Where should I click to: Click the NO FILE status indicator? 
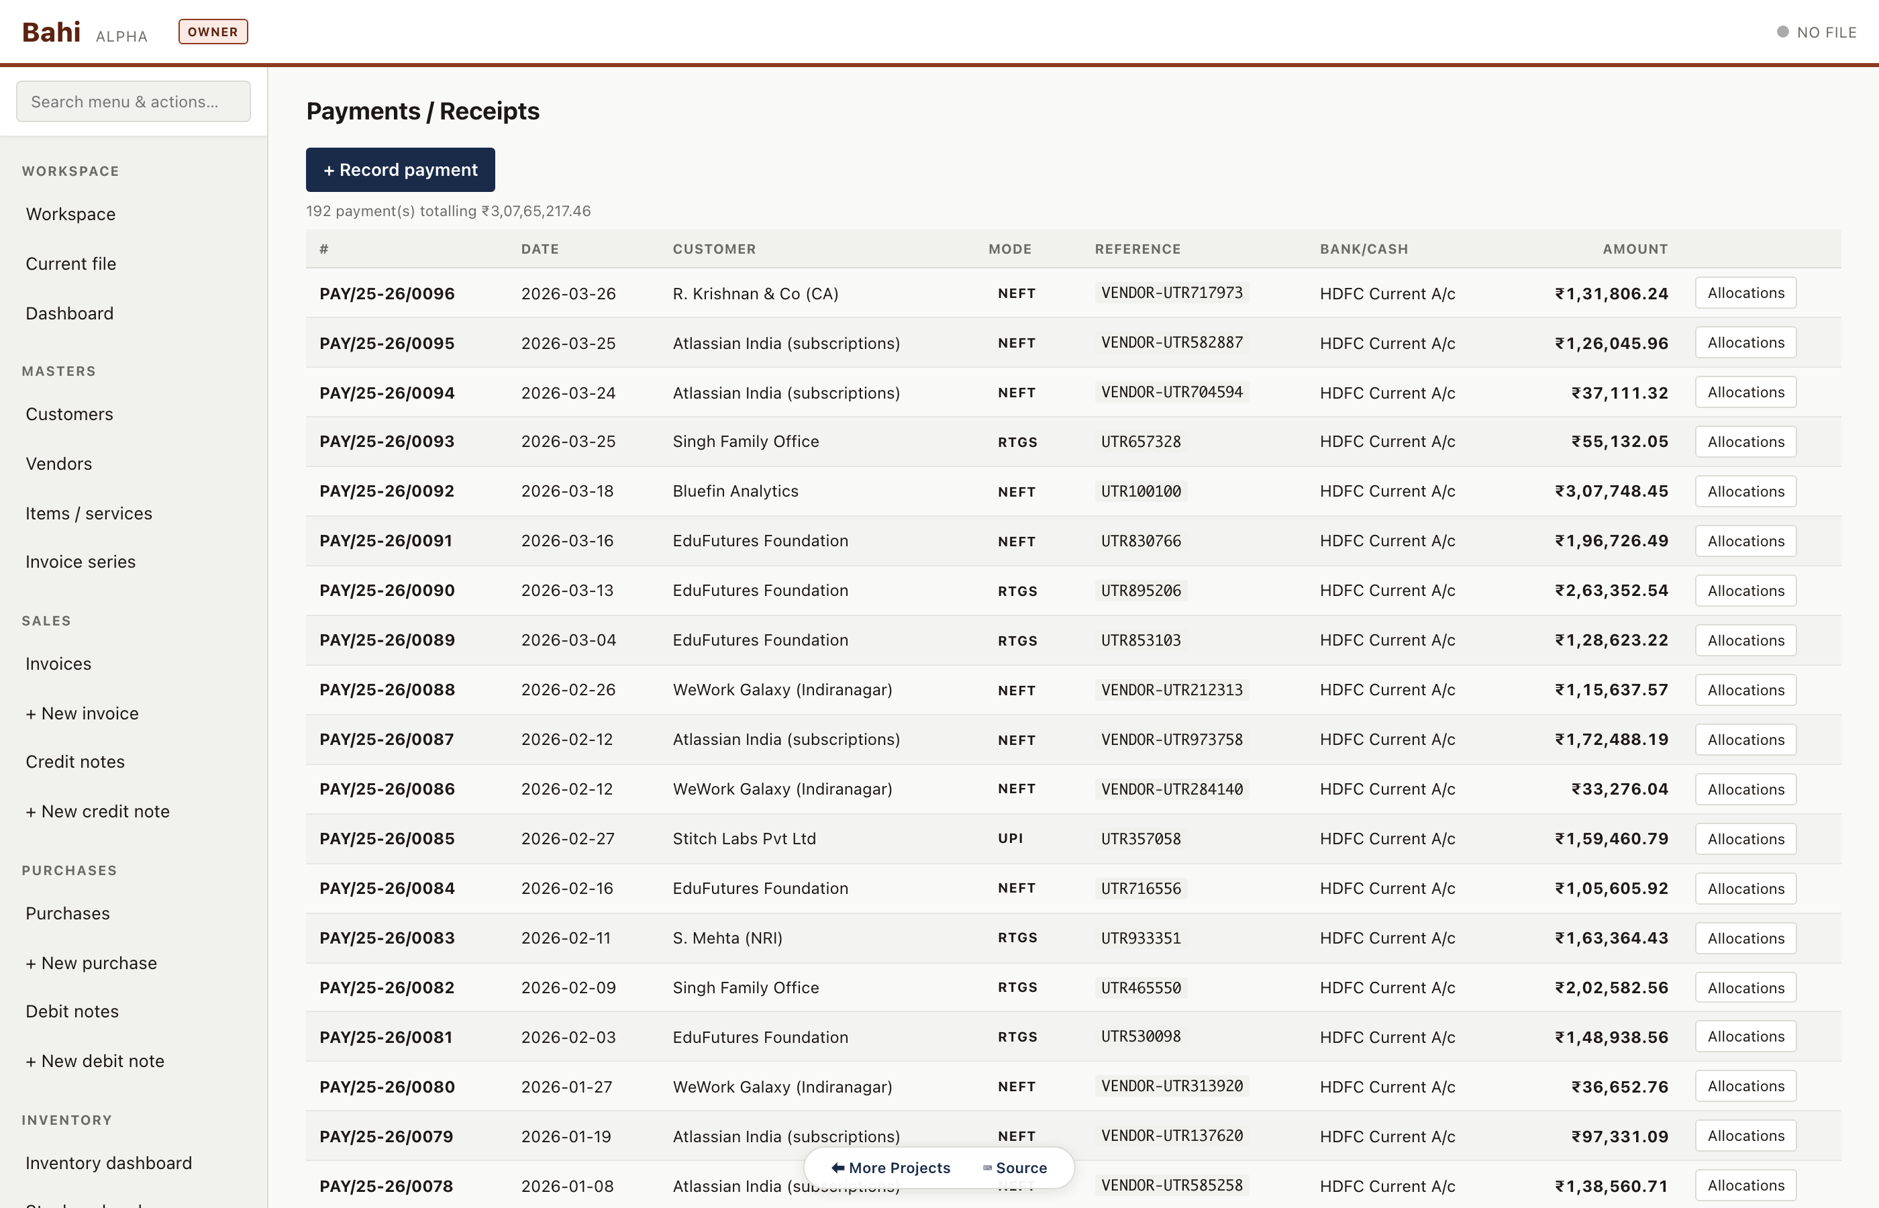point(1817,32)
